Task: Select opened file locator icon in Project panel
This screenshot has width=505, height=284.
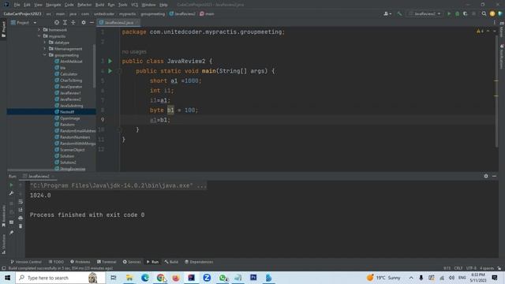Action: pos(57,23)
